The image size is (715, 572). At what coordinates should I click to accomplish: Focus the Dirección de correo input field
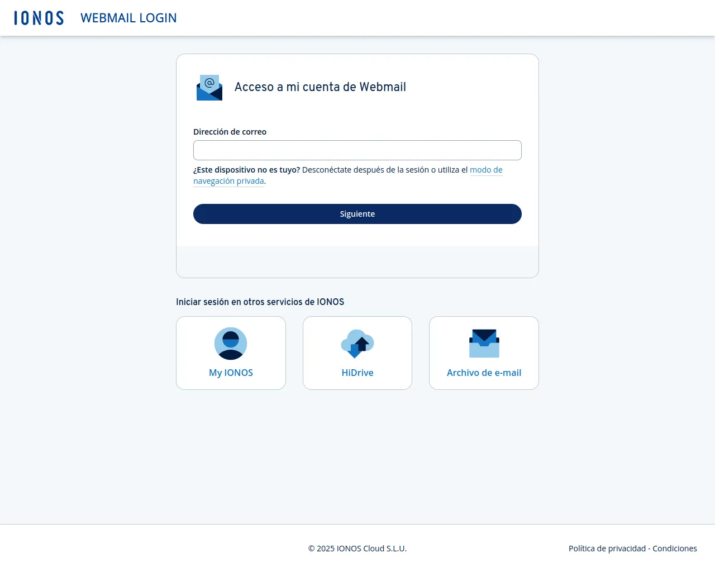pyautogui.click(x=357, y=150)
